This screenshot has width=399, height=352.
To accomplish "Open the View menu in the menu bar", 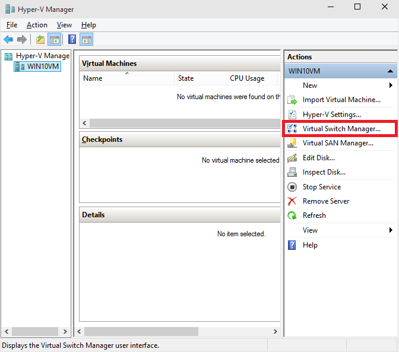I will [64, 25].
